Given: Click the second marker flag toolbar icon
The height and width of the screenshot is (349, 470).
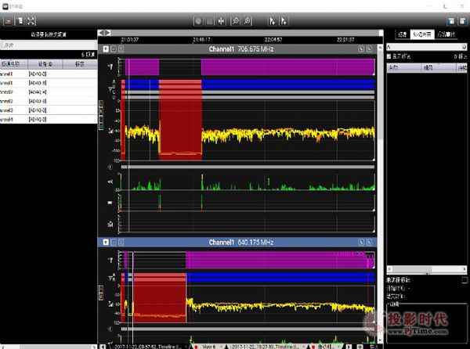Looking at the screenshot, I should click(284, 22).
